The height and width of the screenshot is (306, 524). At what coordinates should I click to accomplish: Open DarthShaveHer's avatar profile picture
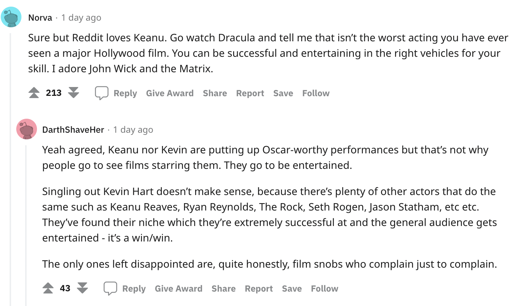(x=27, y=129)
